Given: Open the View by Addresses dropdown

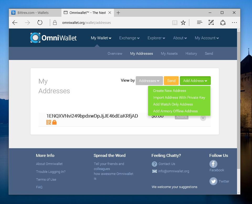Looking at the screenshot, I should coord(149,81).
